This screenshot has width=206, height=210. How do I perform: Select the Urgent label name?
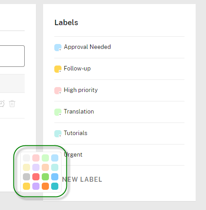[73, 155]
